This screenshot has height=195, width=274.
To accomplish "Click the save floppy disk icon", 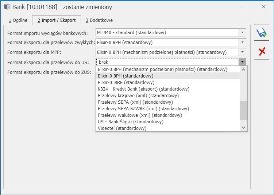I will [x=262, y=32].
